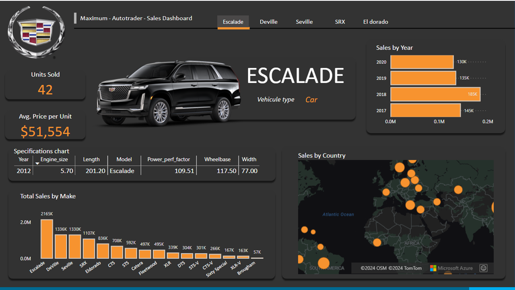This screenshot has height=290, width=515.
Task: Select the 2017 sales bar labeled 145K
Action: tap(426, 110)
